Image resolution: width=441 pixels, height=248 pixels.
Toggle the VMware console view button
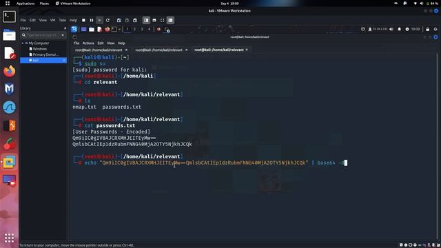pyautogui.click(x=170, y=20)
